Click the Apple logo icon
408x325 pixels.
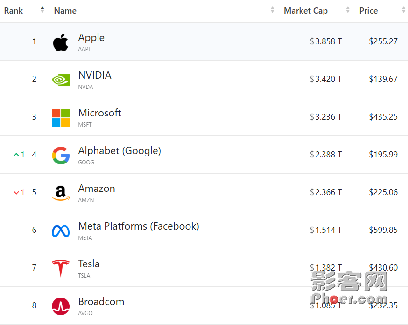pos(61,42)
